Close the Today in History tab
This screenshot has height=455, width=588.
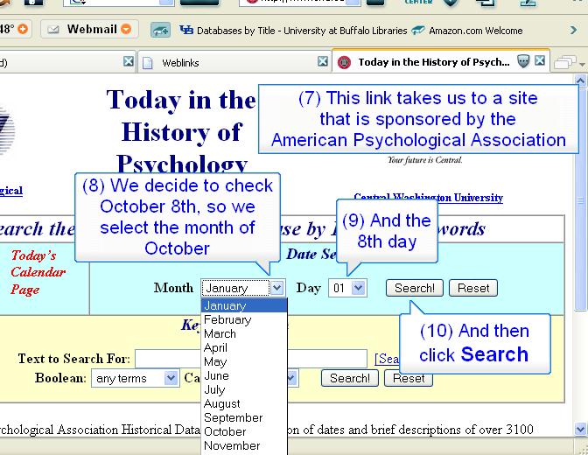[x=540, y=60]
